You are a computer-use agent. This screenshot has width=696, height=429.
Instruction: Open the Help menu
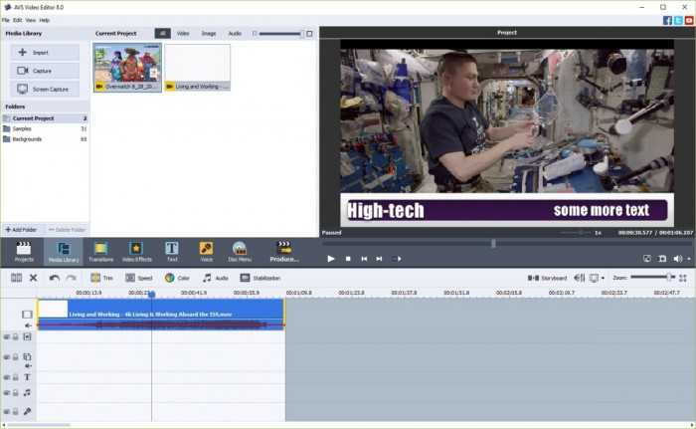pos(45,20)
